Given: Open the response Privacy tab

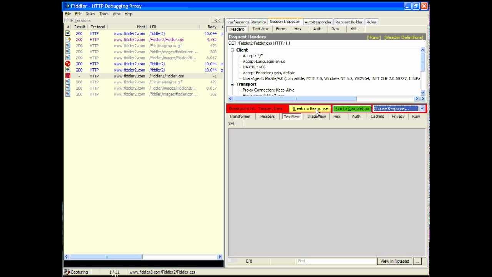Looking at the screenshot, I should (x=398, y=117).
